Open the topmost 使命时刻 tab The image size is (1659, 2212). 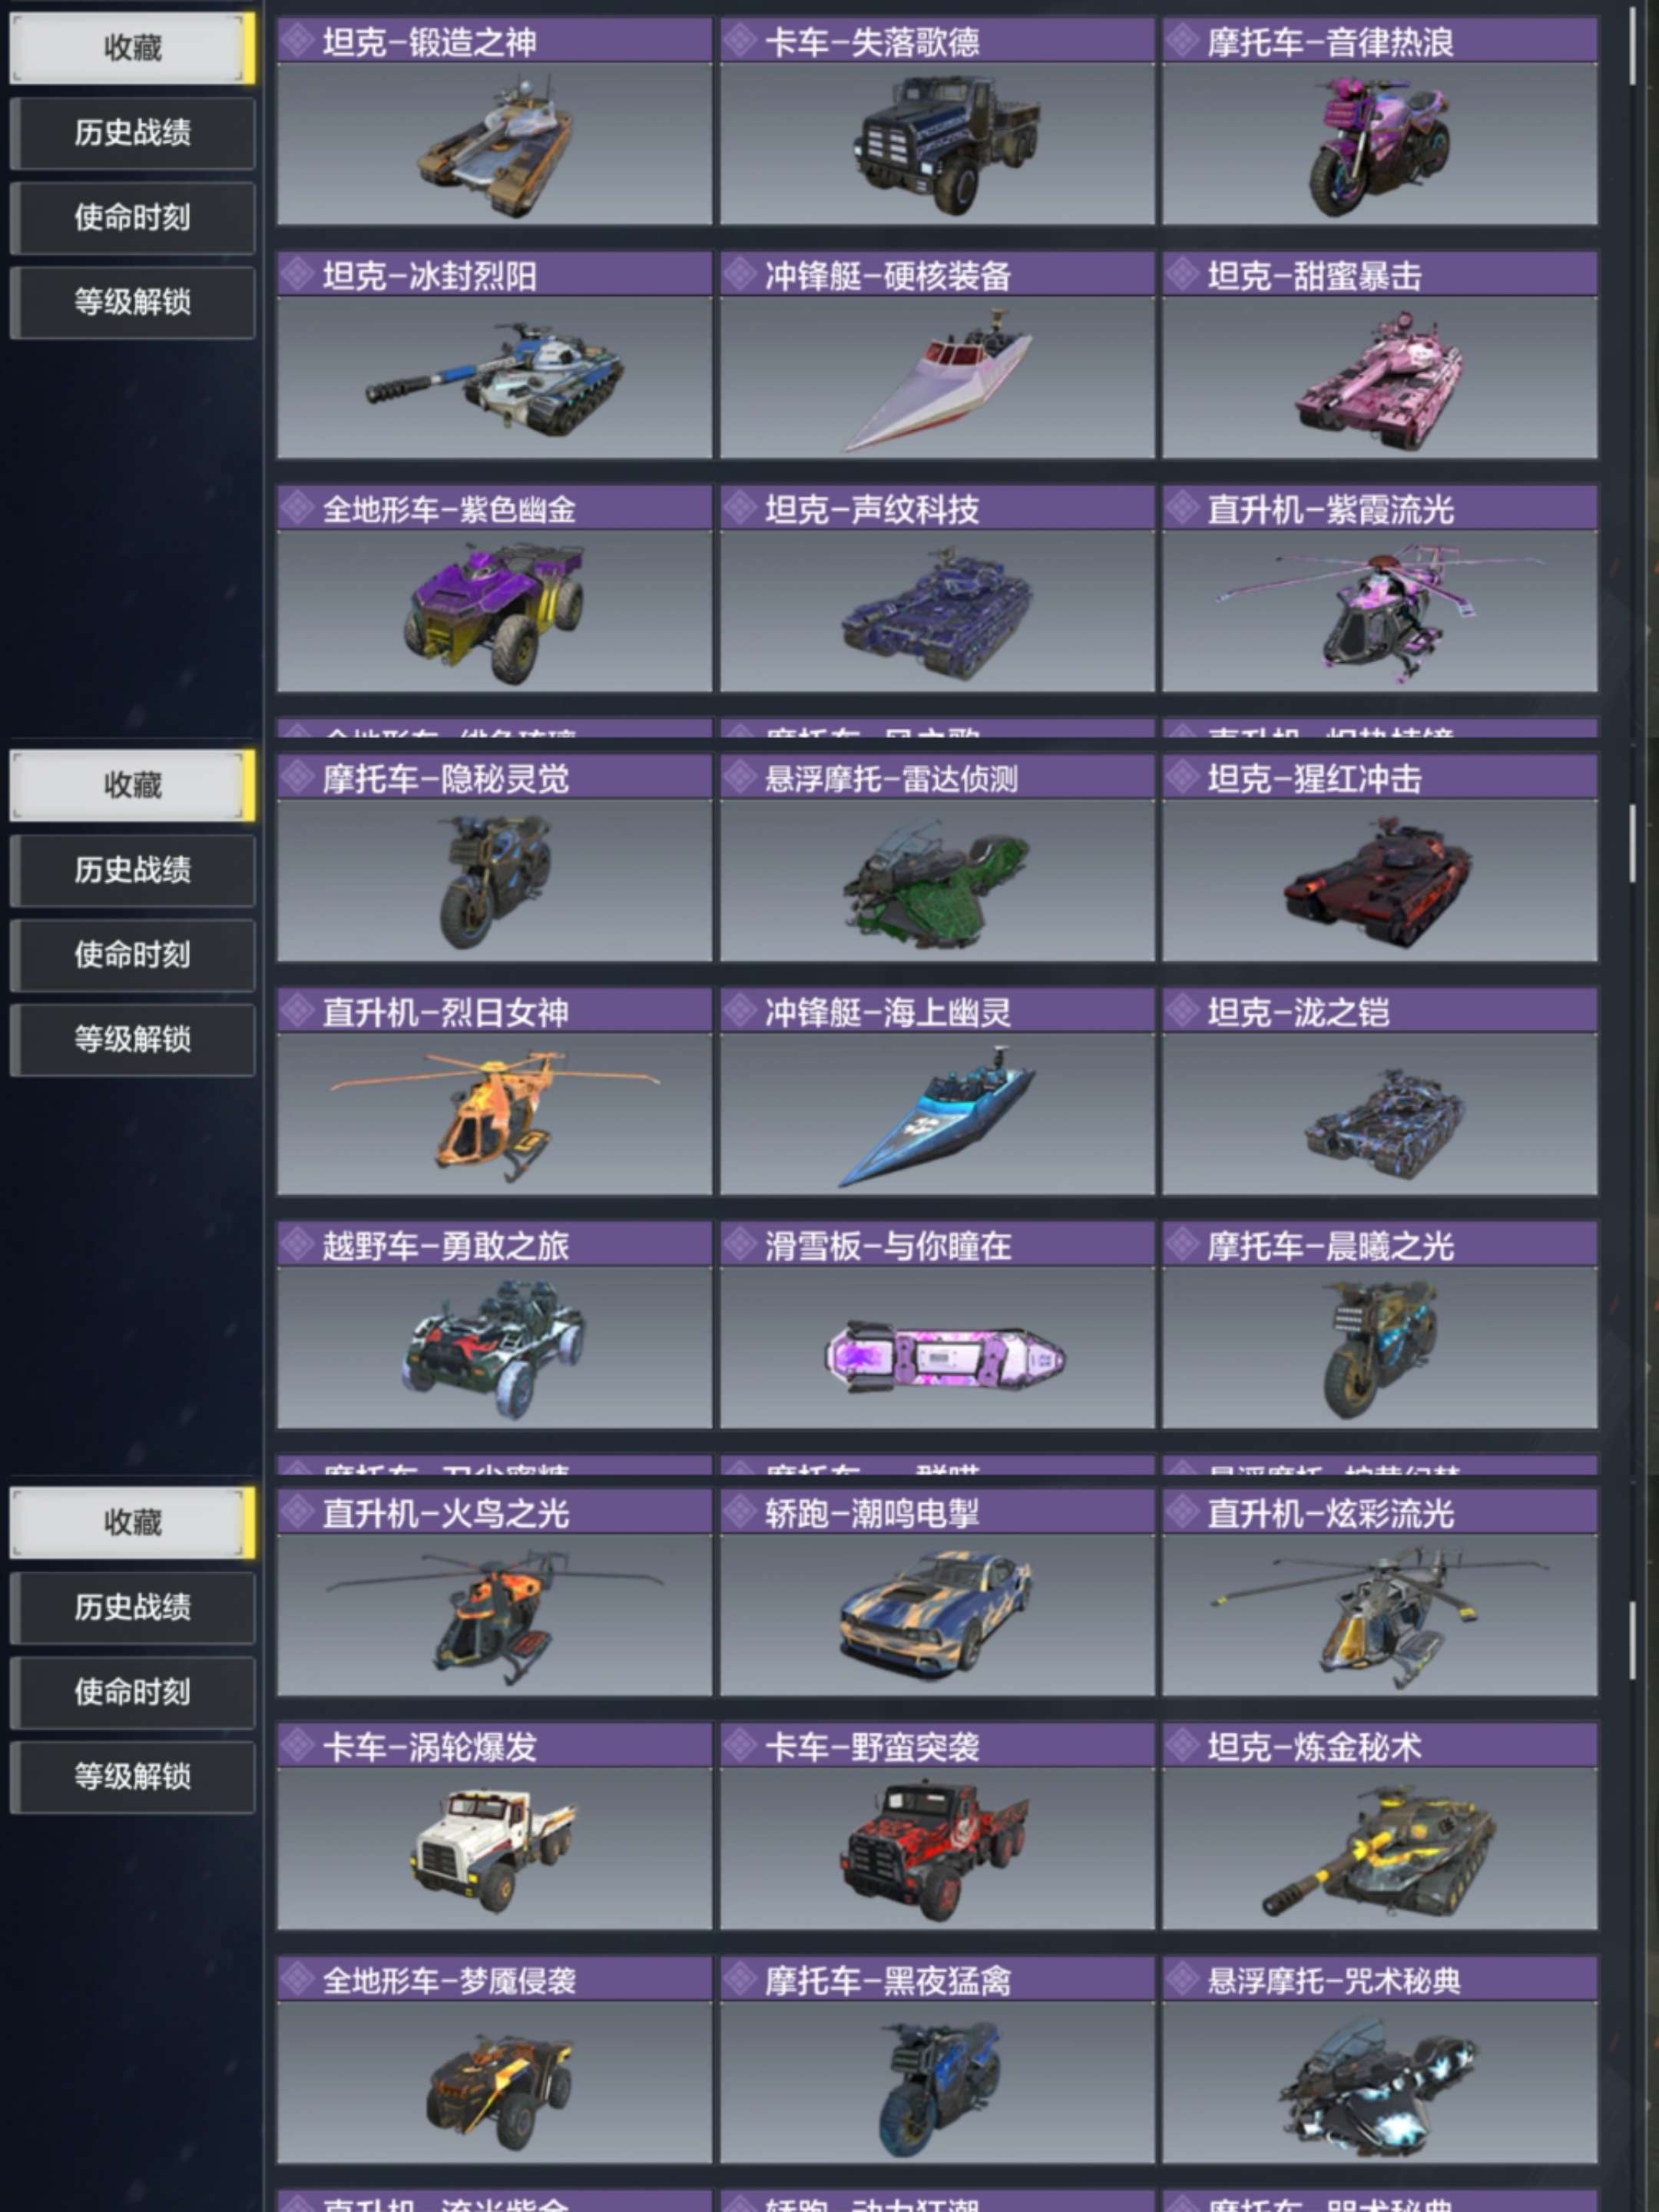click(x=132, y=218)
